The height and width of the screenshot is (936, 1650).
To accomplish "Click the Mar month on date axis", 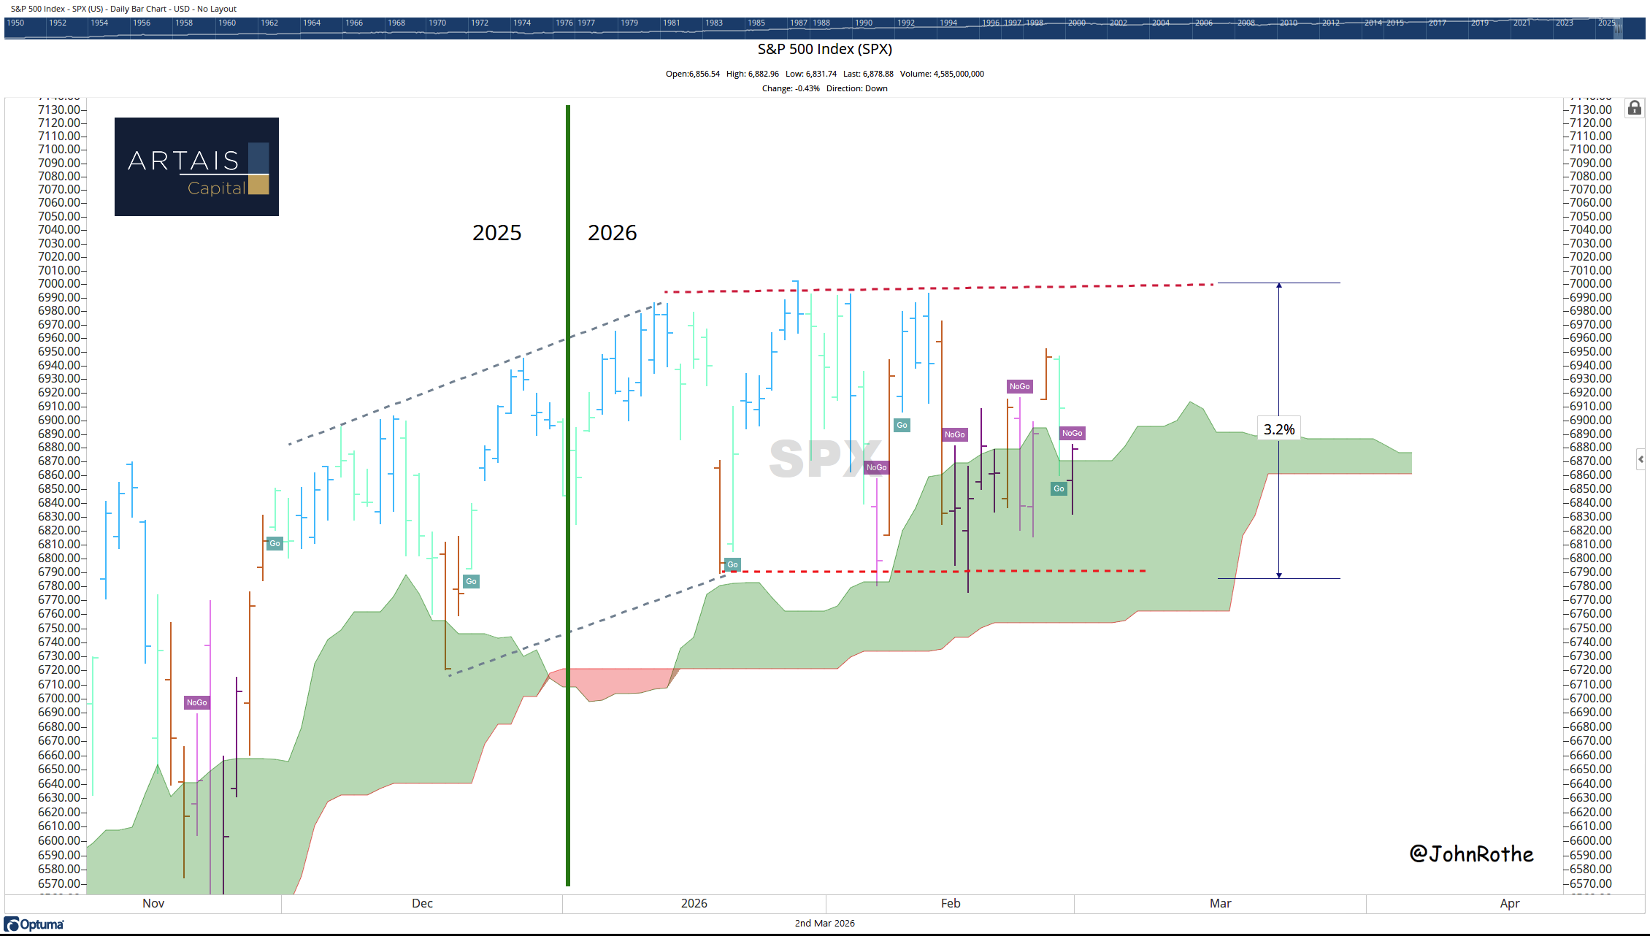I will pos(1220,903).
